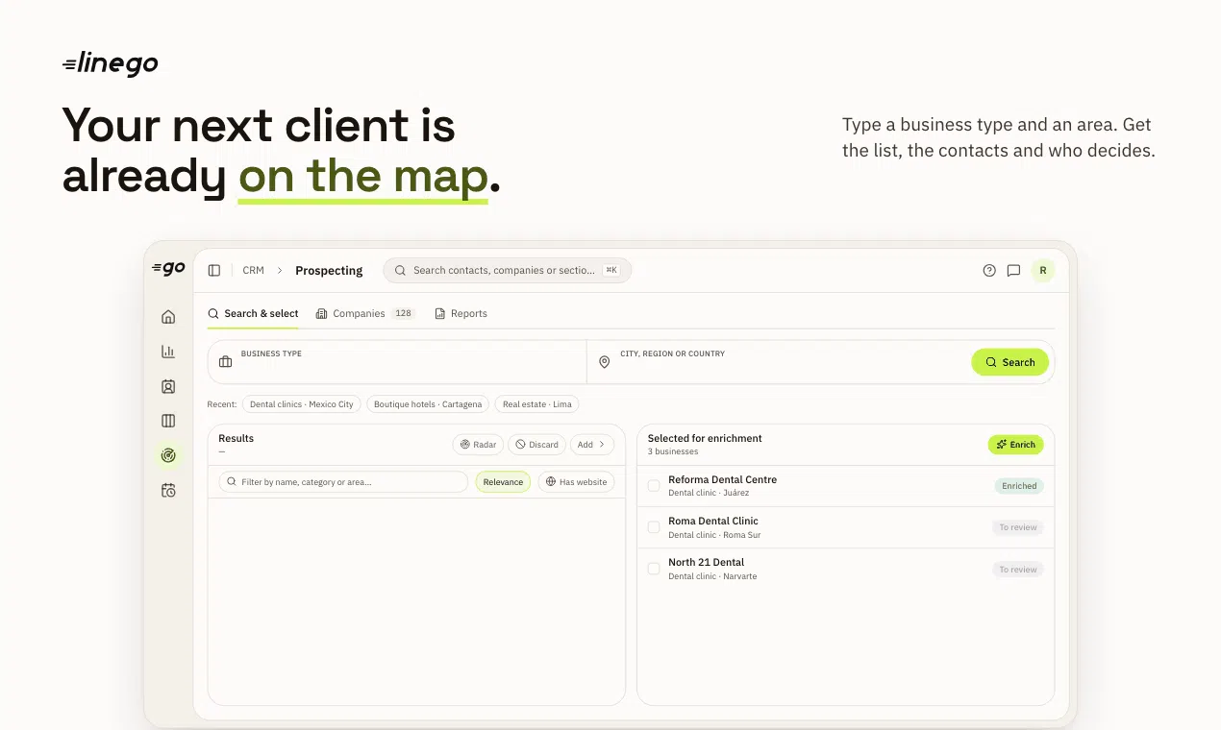Open the bar chart analytics icon
The width and height of the screenshot is (1221, 730).
click(168, 352)
